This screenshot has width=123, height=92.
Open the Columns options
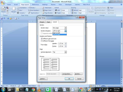tap(21, 13)
